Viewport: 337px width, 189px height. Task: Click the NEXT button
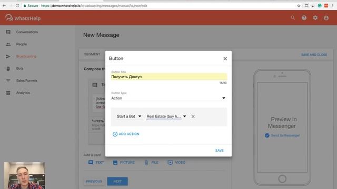point(117,182)
